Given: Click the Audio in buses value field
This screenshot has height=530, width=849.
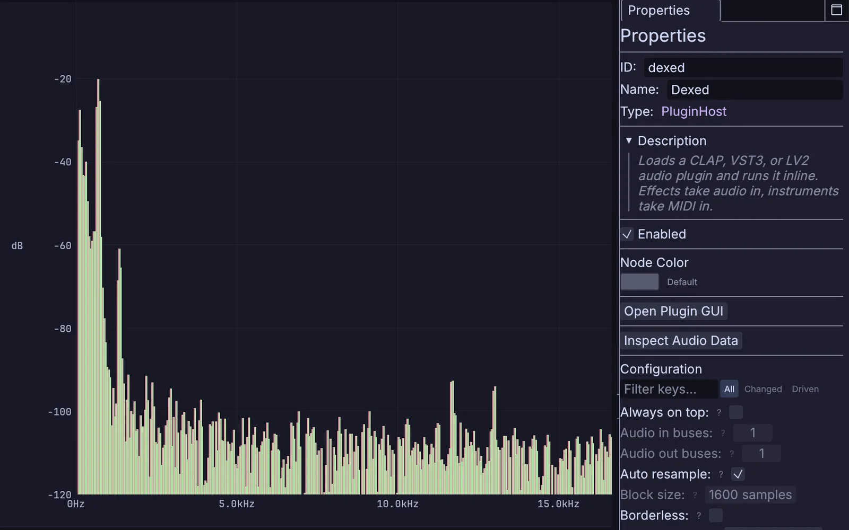Looking at the screenshot, I should 752,433.
